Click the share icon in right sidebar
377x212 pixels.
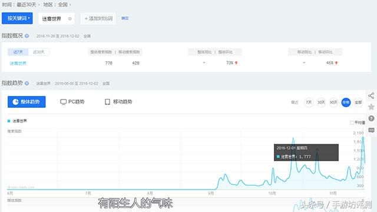tap(371, 95)
